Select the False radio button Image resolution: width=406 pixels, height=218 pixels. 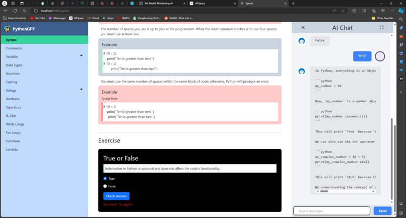click(x=105, y=186)
